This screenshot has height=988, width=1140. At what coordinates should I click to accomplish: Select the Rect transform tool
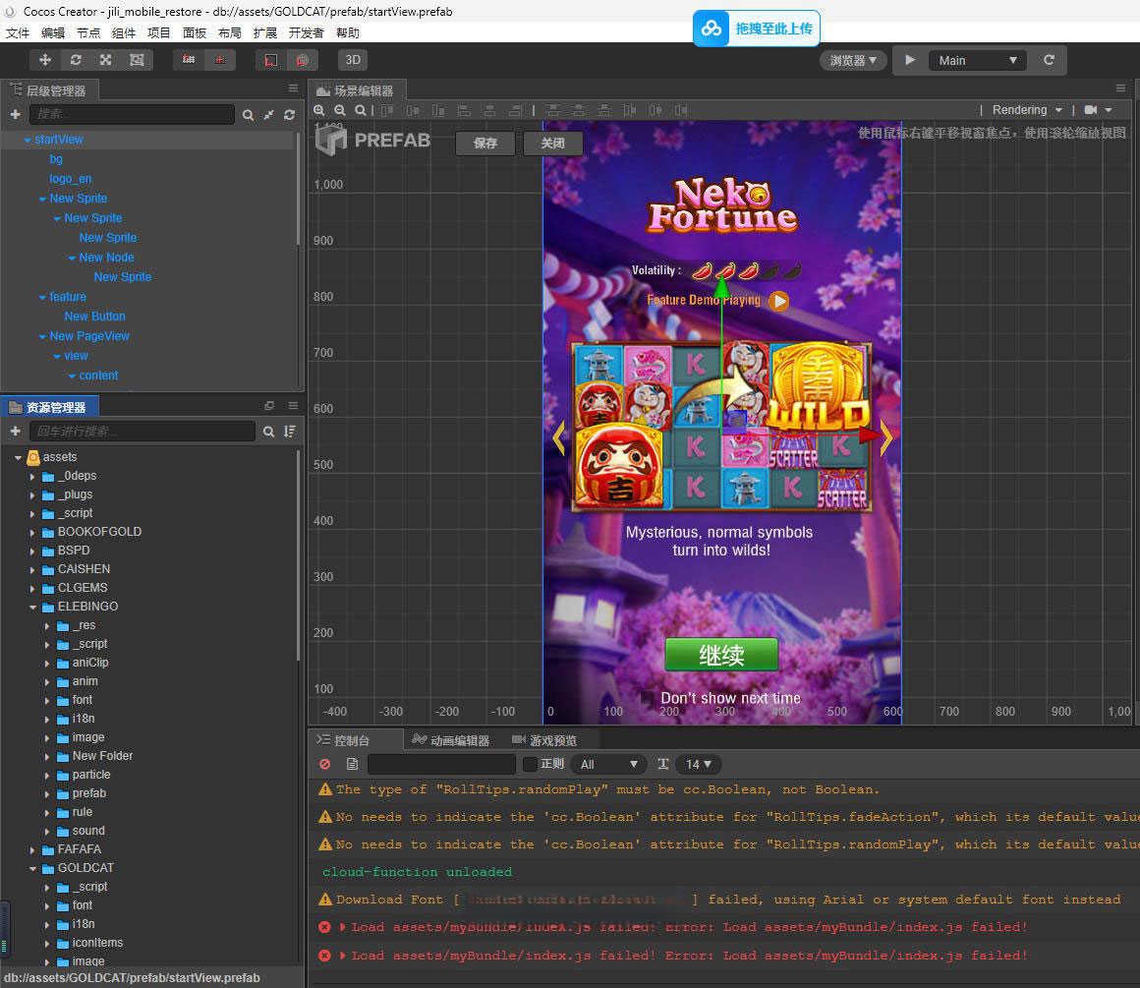137,60
